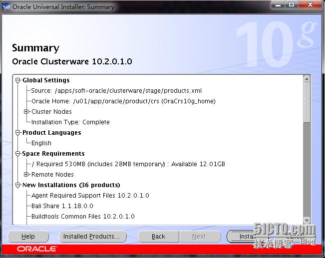Collapse the New Installations node
This screenshot has width=325, height=258.
[18, 185]
